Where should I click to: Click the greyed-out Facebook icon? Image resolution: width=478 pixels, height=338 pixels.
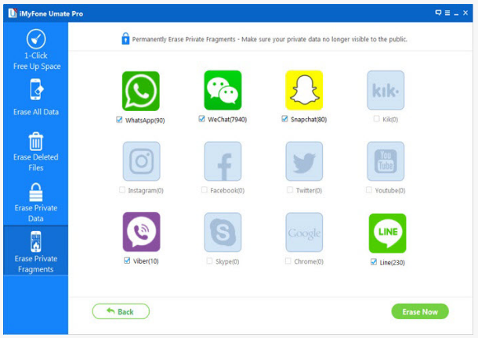click(x=223, y=161)
